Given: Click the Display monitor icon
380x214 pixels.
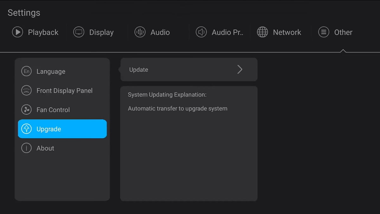Looking at the screenshot, I should [x=79, y=32].
